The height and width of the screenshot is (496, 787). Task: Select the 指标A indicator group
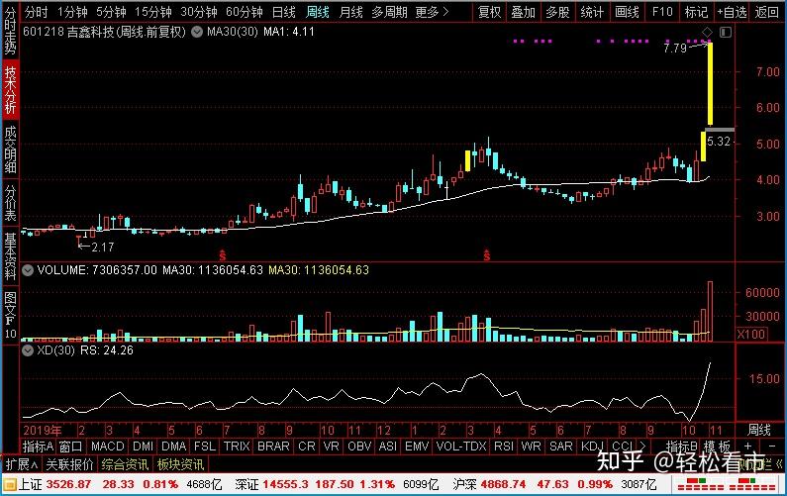point(39,446)
